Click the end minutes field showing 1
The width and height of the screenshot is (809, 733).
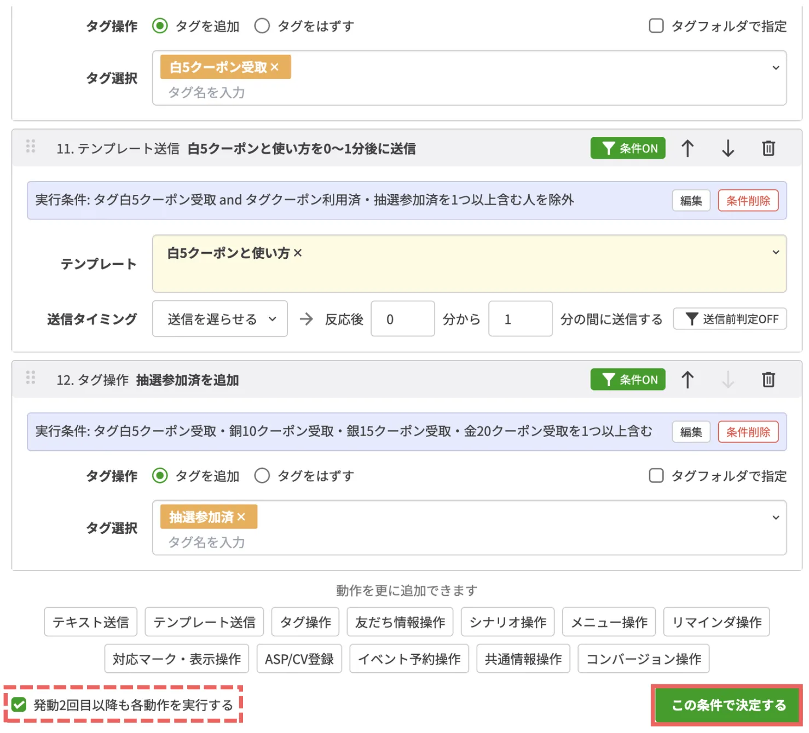(521, 319)
